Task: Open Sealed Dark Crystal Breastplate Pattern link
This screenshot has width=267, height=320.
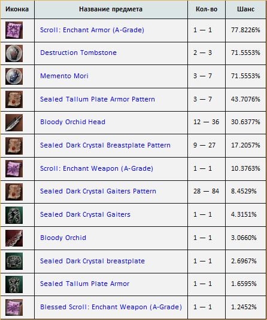Action: pos(105,145)
